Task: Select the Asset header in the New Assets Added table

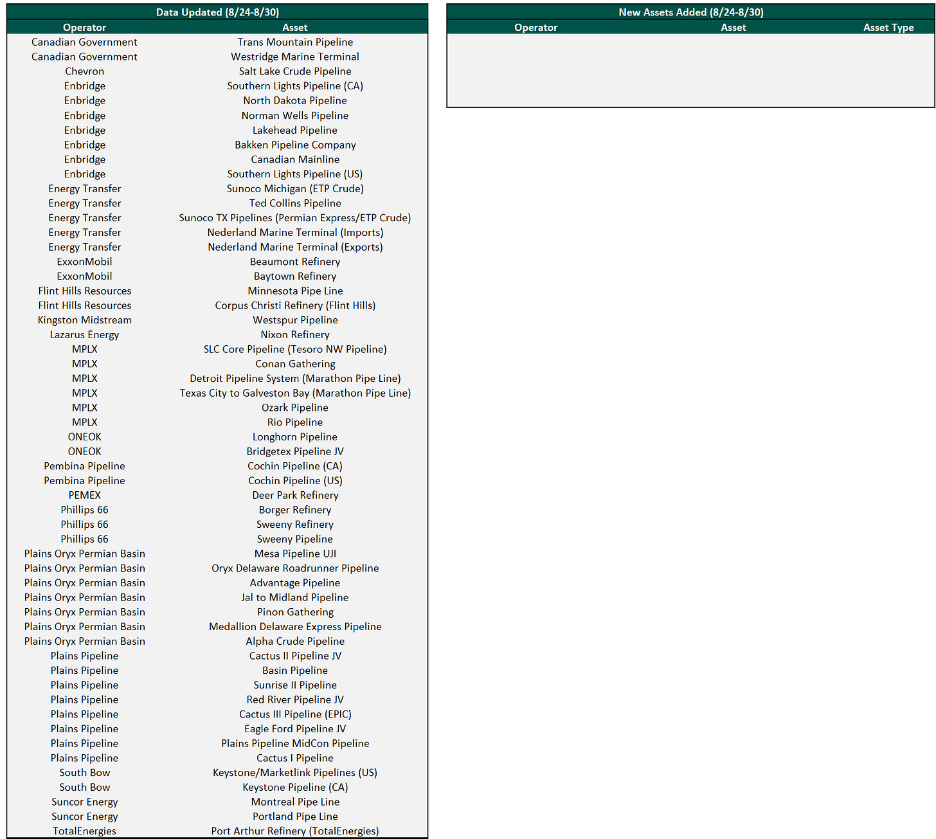Action: pyautogui.click(x=733, y=28)
